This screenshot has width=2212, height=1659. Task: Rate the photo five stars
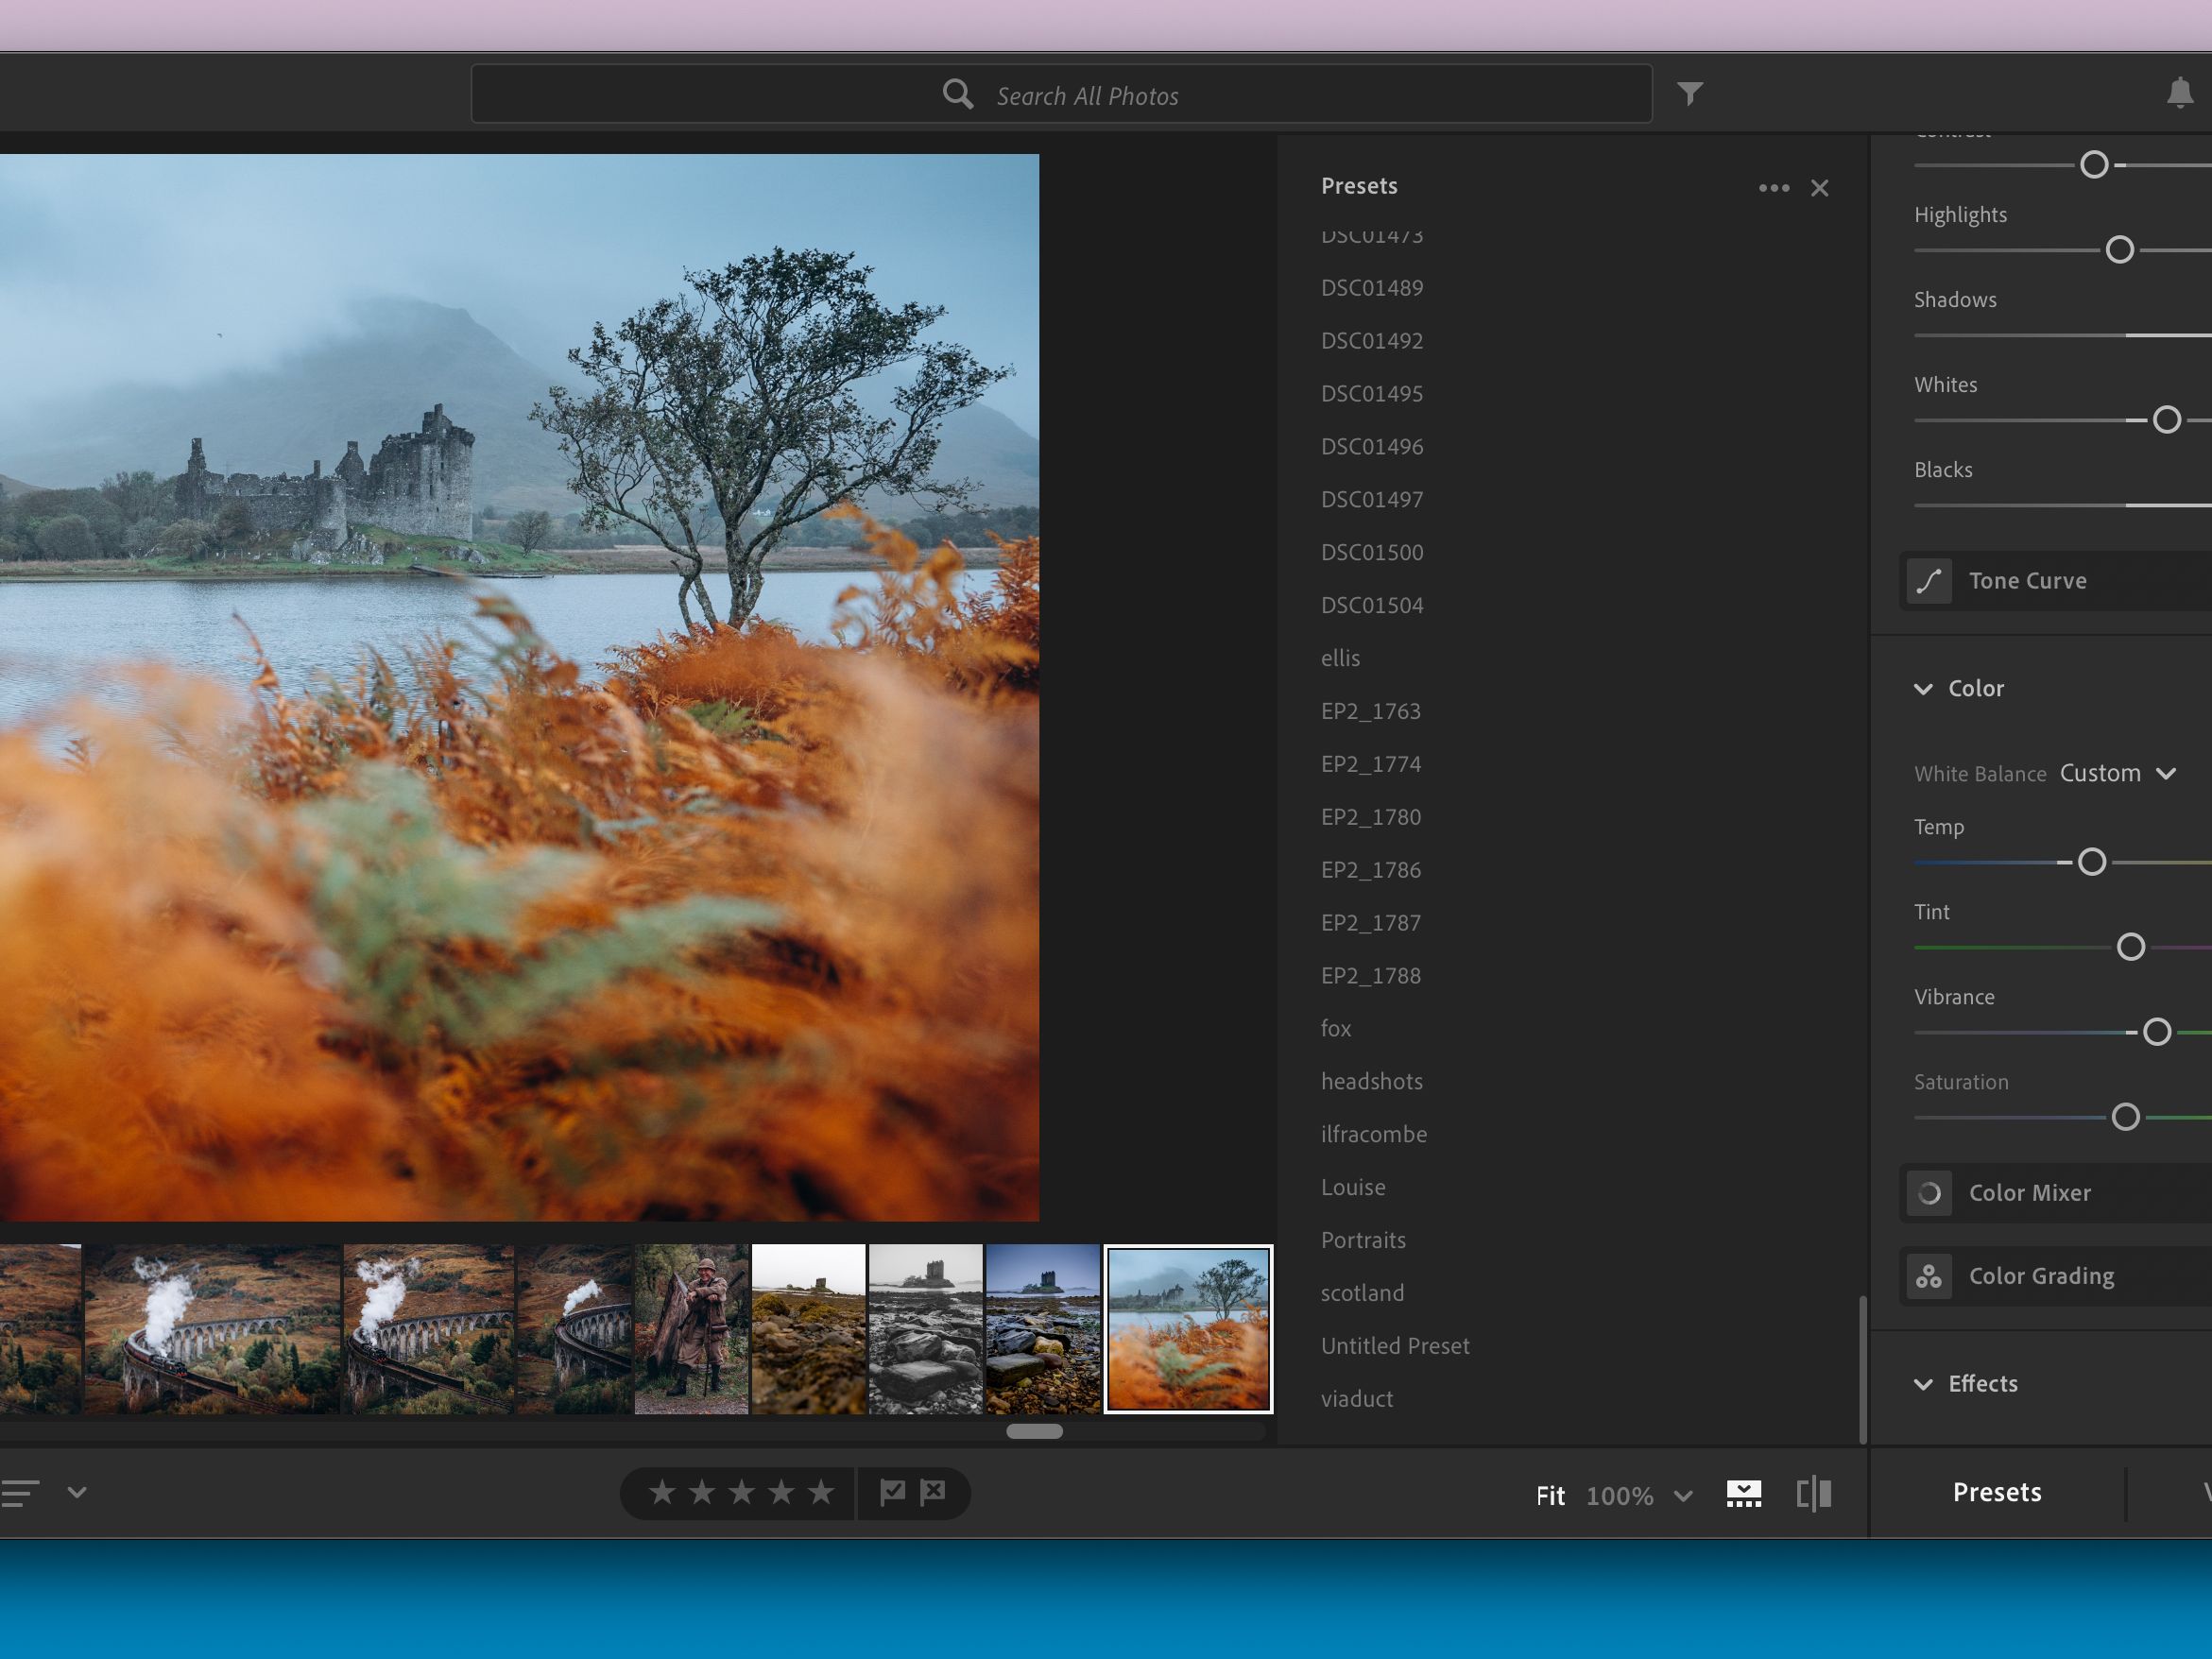point(821,1493)
